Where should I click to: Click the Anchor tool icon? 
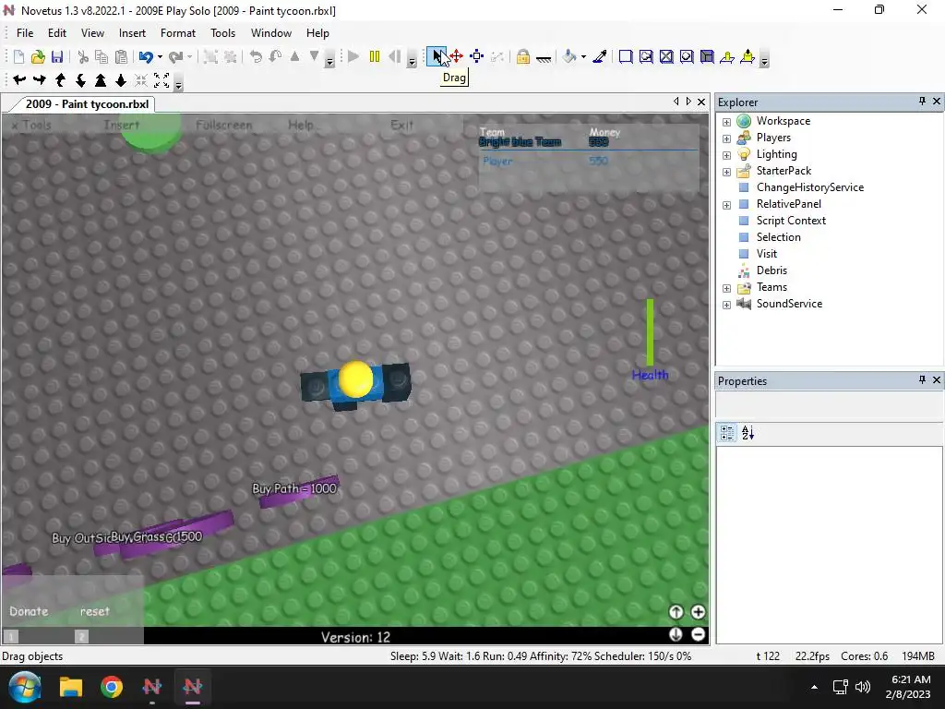543,58
